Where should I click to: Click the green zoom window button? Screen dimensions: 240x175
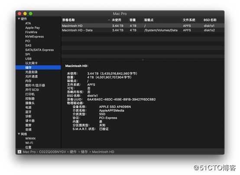(31, 14)
